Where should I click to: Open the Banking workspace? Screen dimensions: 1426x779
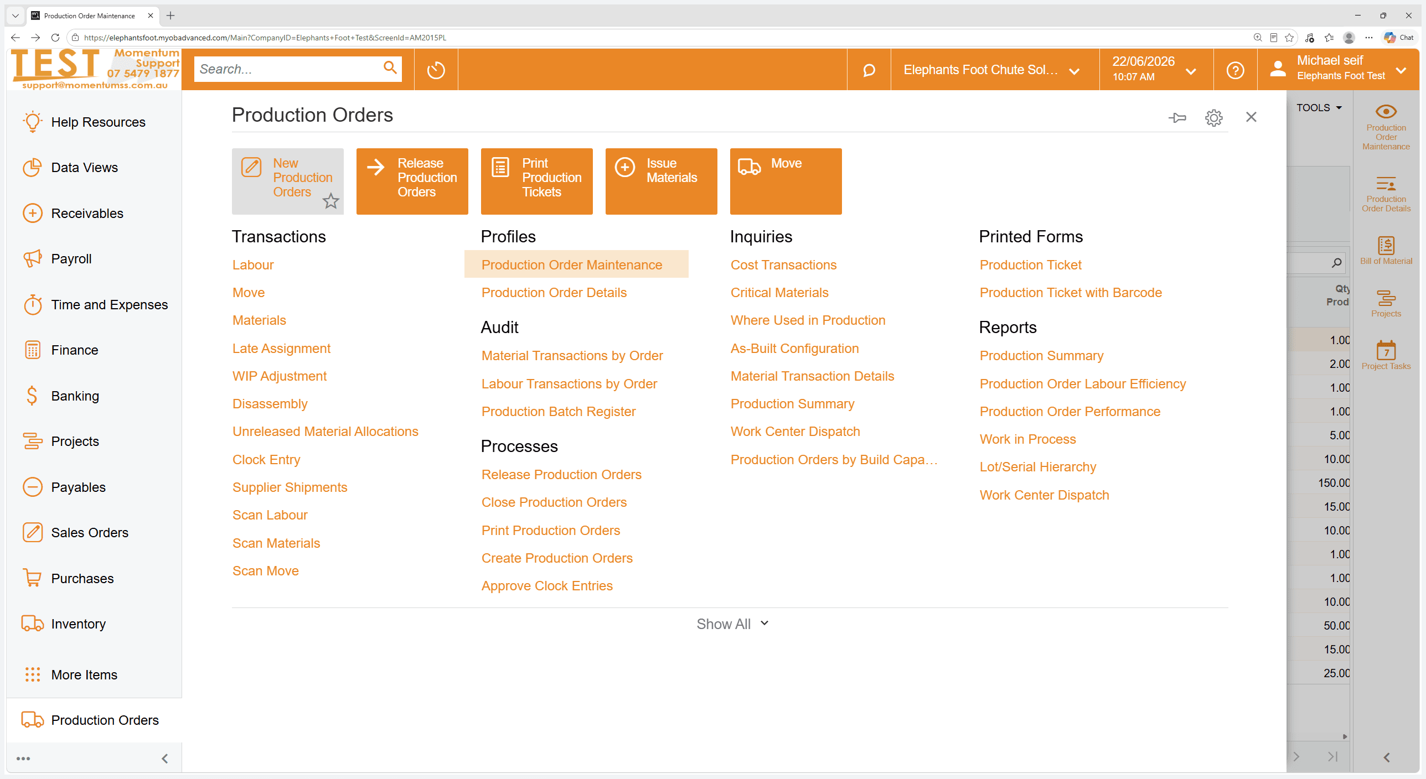pyautogui.click(x=94, y=396)
